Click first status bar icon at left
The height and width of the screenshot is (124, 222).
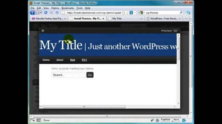32,120
